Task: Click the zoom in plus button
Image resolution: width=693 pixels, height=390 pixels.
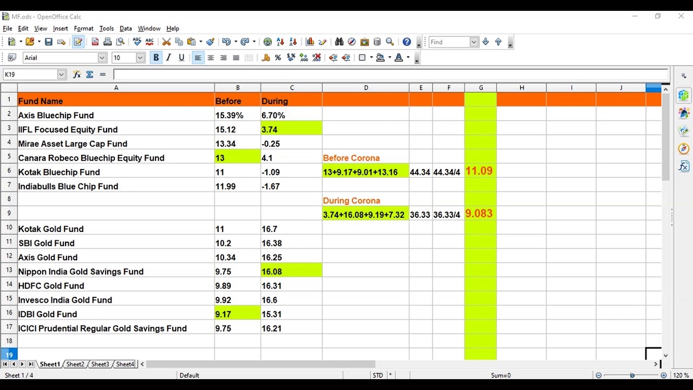Action: [664, 375]
